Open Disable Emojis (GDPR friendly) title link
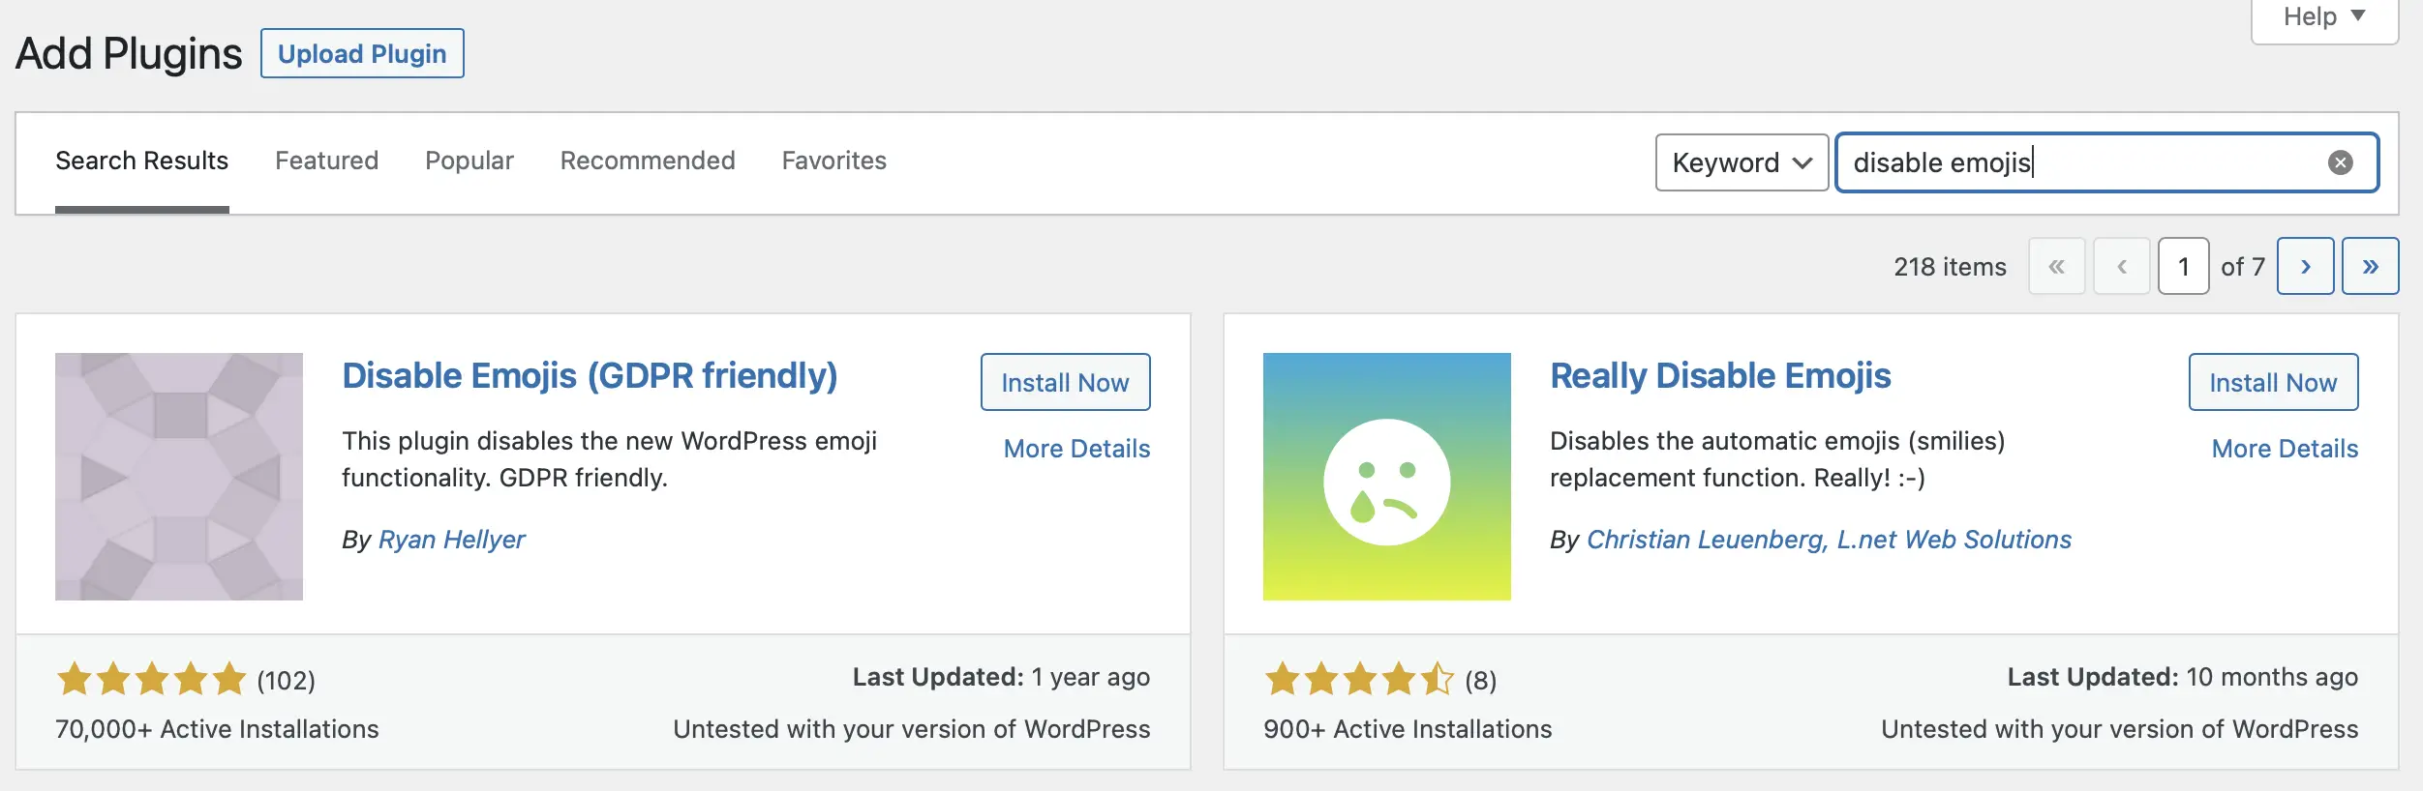 click(x=590, y=376)
